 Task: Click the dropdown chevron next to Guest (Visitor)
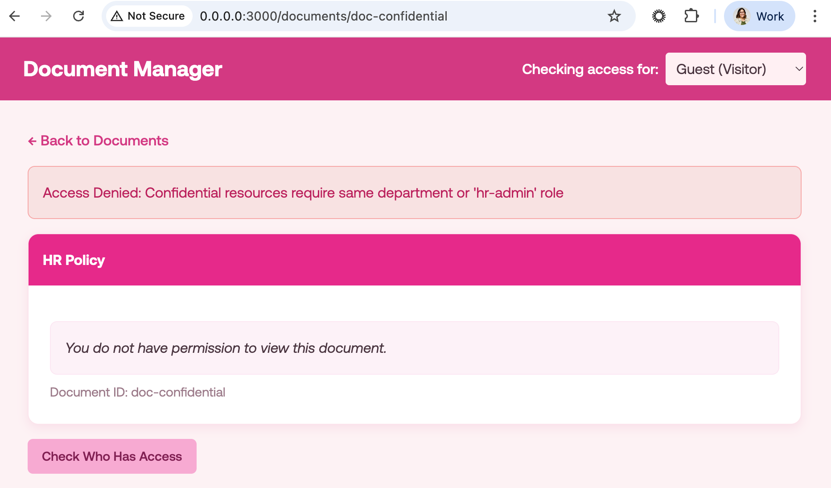coord(798,69)
